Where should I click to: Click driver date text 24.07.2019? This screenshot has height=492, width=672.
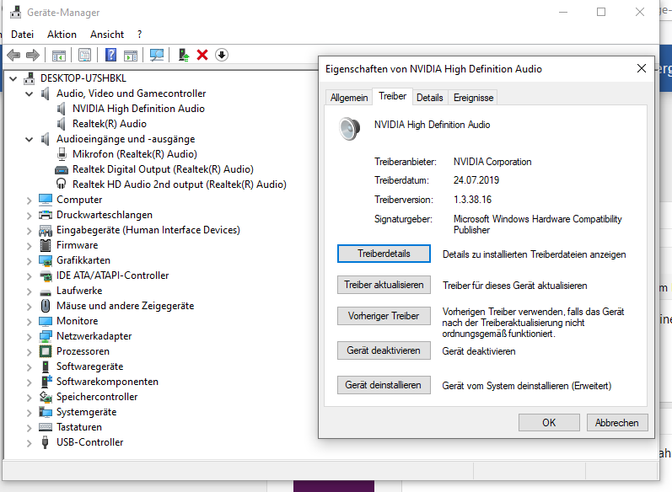[x=476, y=180]
